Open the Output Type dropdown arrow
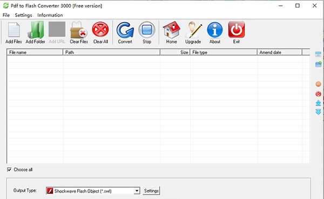 click(x=137, y=191)
